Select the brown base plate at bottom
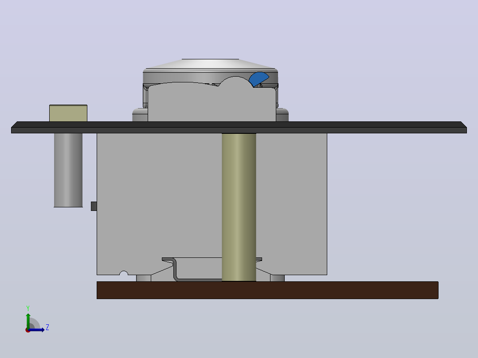The height and width of the screenshot is (358, 478). [x=267, y=290]
